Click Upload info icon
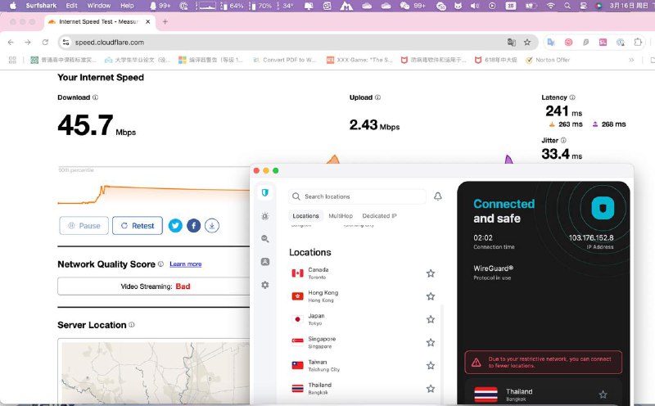655x406 pixels. (377, 97)
